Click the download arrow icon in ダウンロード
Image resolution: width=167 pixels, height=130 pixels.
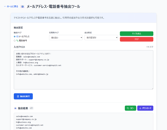point(140,108)
